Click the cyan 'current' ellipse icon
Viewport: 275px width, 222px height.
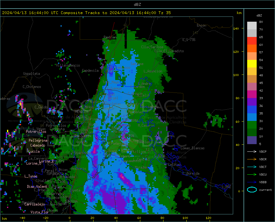coord(252,190)
